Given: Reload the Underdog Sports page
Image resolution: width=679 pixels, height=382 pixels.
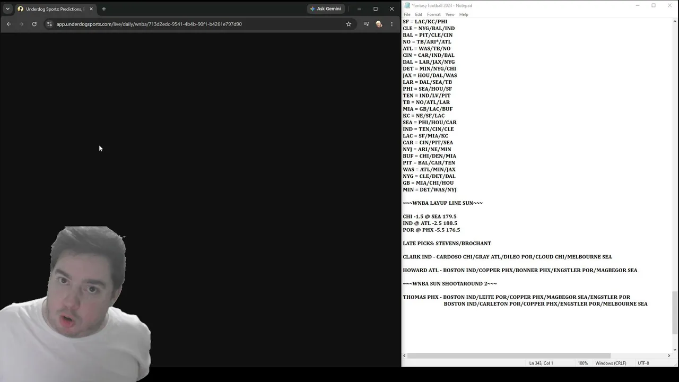Looking at the screenshot, I should tap(34, 24).
